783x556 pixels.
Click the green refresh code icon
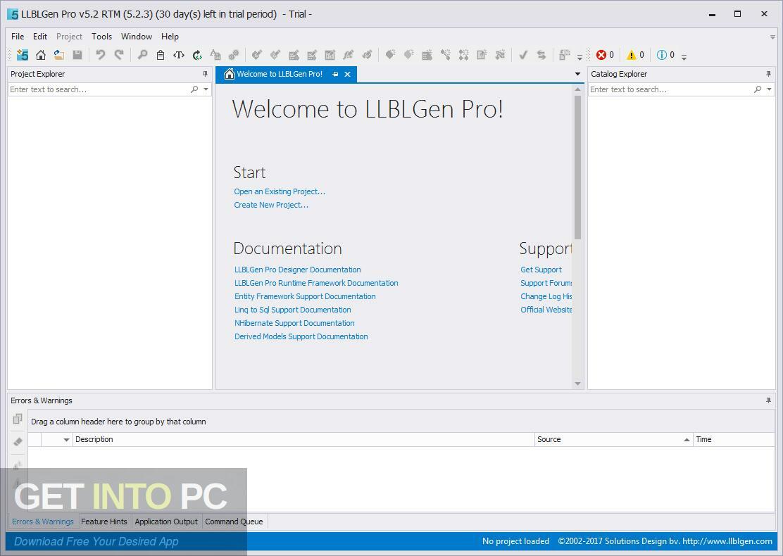point(197,55)
